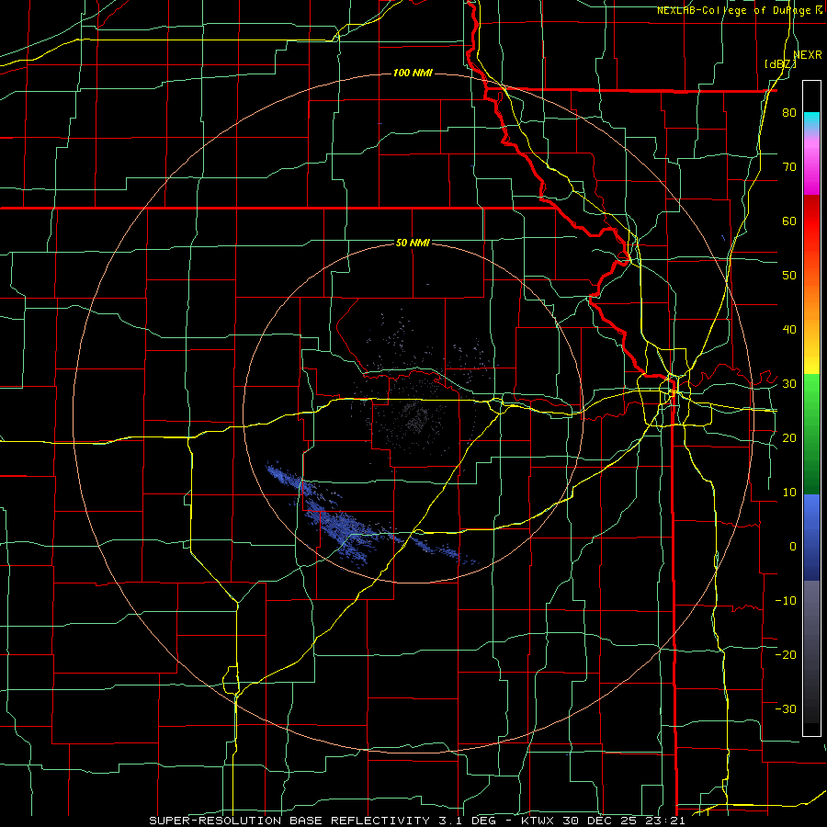Click the 20 dBZ scale value
Viewport: 827px width, 827px height.
(789, 438)
